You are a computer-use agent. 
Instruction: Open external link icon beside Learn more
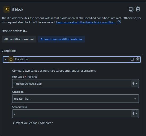pyautogui.click(x=119, y=22)
